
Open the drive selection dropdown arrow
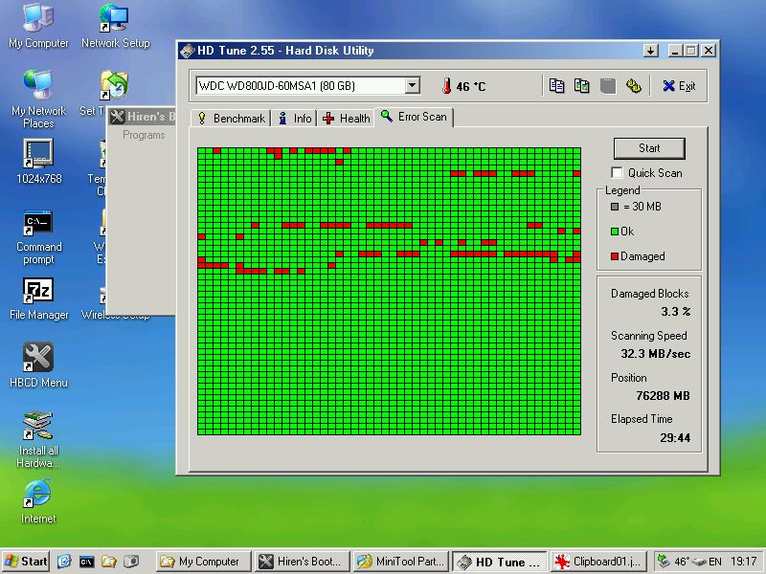click(413, 86)
